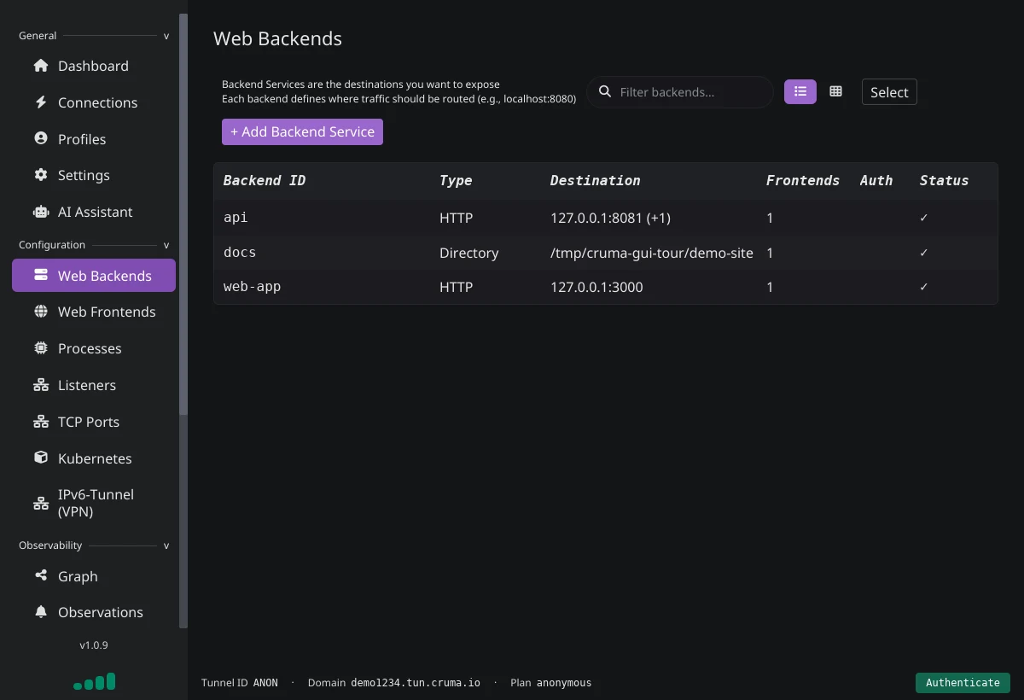
Task: Switch to grid view layout
Action: [835, 91]
